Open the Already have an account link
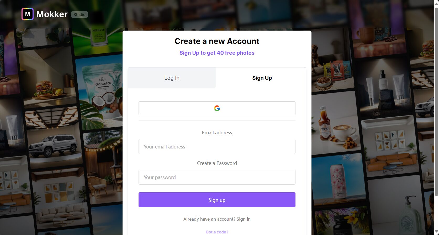Image resolution: width=439 pixels, height=235 pixels. click(x=217, y=219)
